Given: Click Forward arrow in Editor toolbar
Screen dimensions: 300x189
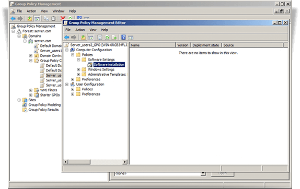Looking at the screenshot, I should 74,37.
